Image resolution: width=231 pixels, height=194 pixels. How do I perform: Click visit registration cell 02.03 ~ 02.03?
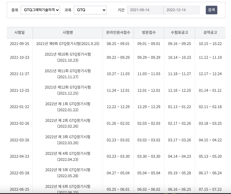click(149, 123)
